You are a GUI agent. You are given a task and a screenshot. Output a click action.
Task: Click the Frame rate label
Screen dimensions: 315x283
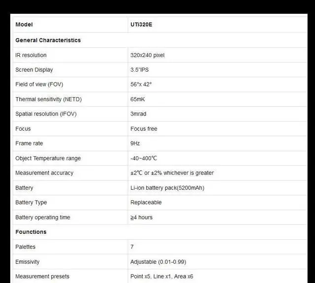point(29,143)
